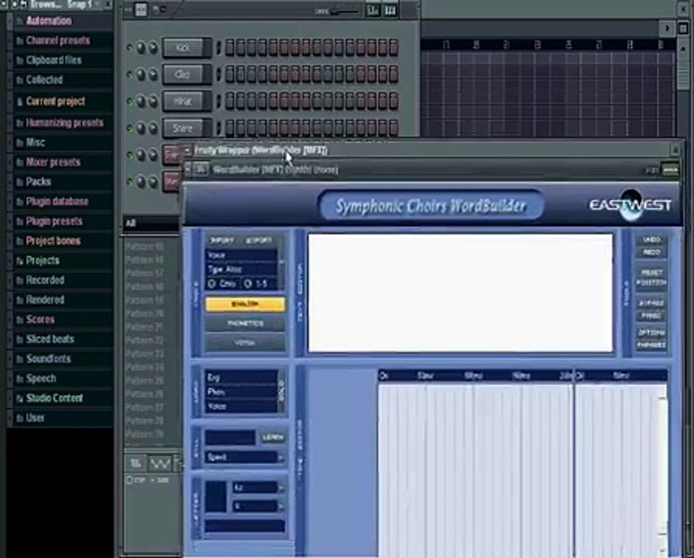Click the OPTIONS button
The width and height of the screenshot is (694, 558).
click(652, 333)
